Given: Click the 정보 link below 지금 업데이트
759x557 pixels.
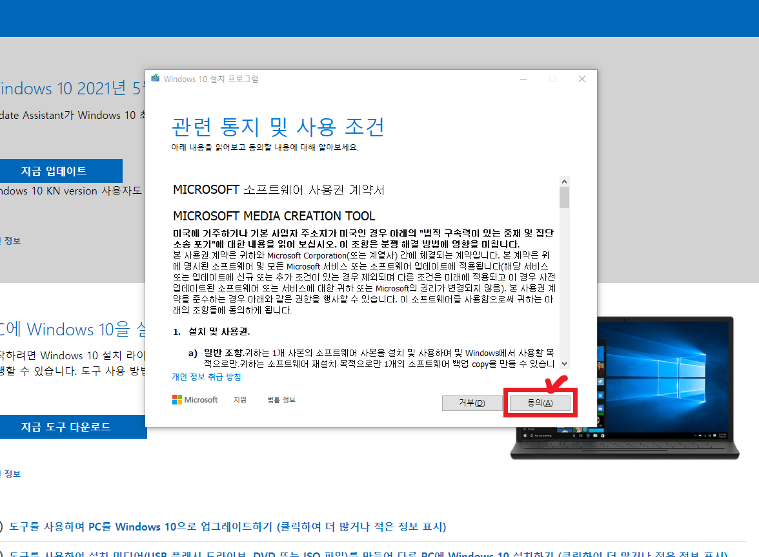Looking at the screenshot, I should (12, 241).
